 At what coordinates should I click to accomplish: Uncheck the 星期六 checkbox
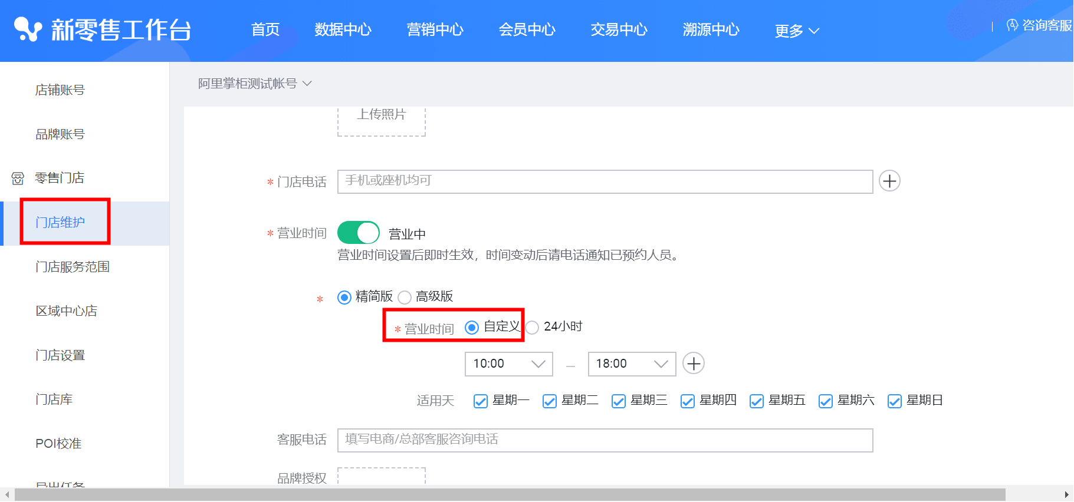826,401
